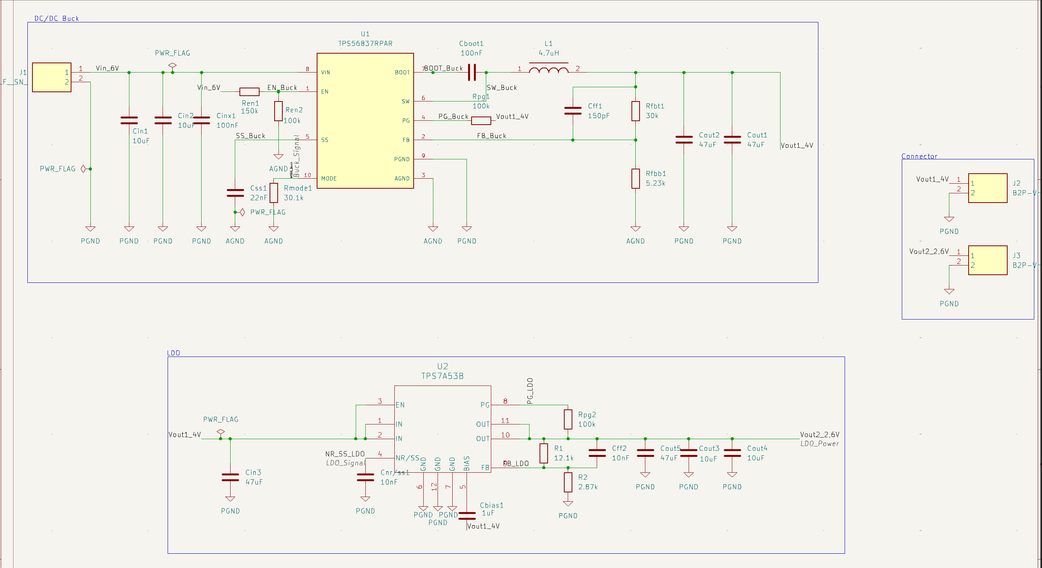Click the Cff1 150pF capacitor symbol
The image size is (1042, 568).
[x=573, y=111]
